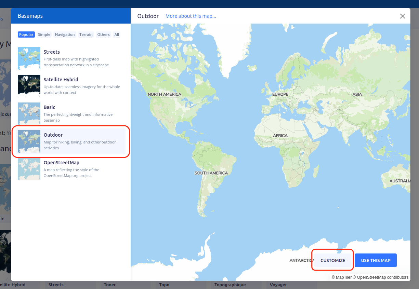Image resolution: width=419 pixels, height=289 pixels.
Task: Select the Satellite Hybrid thumbnail image
Action: pos(29,86)
